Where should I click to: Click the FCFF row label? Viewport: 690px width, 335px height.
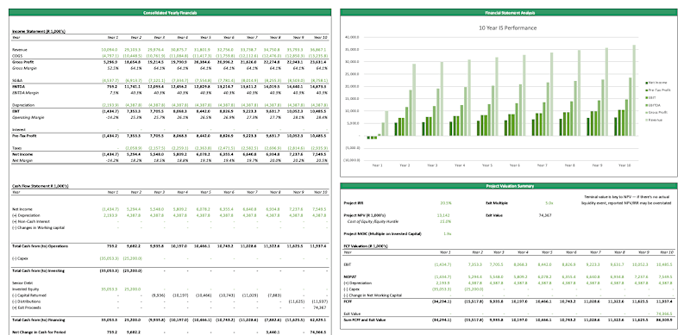coord(348,301)
